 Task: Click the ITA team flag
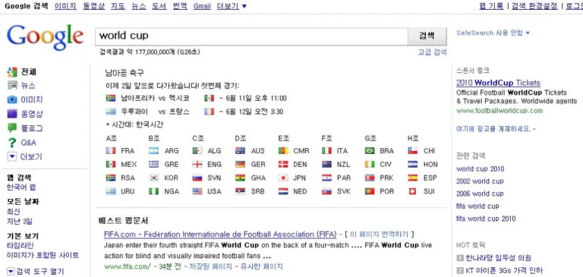pos(326,151)
